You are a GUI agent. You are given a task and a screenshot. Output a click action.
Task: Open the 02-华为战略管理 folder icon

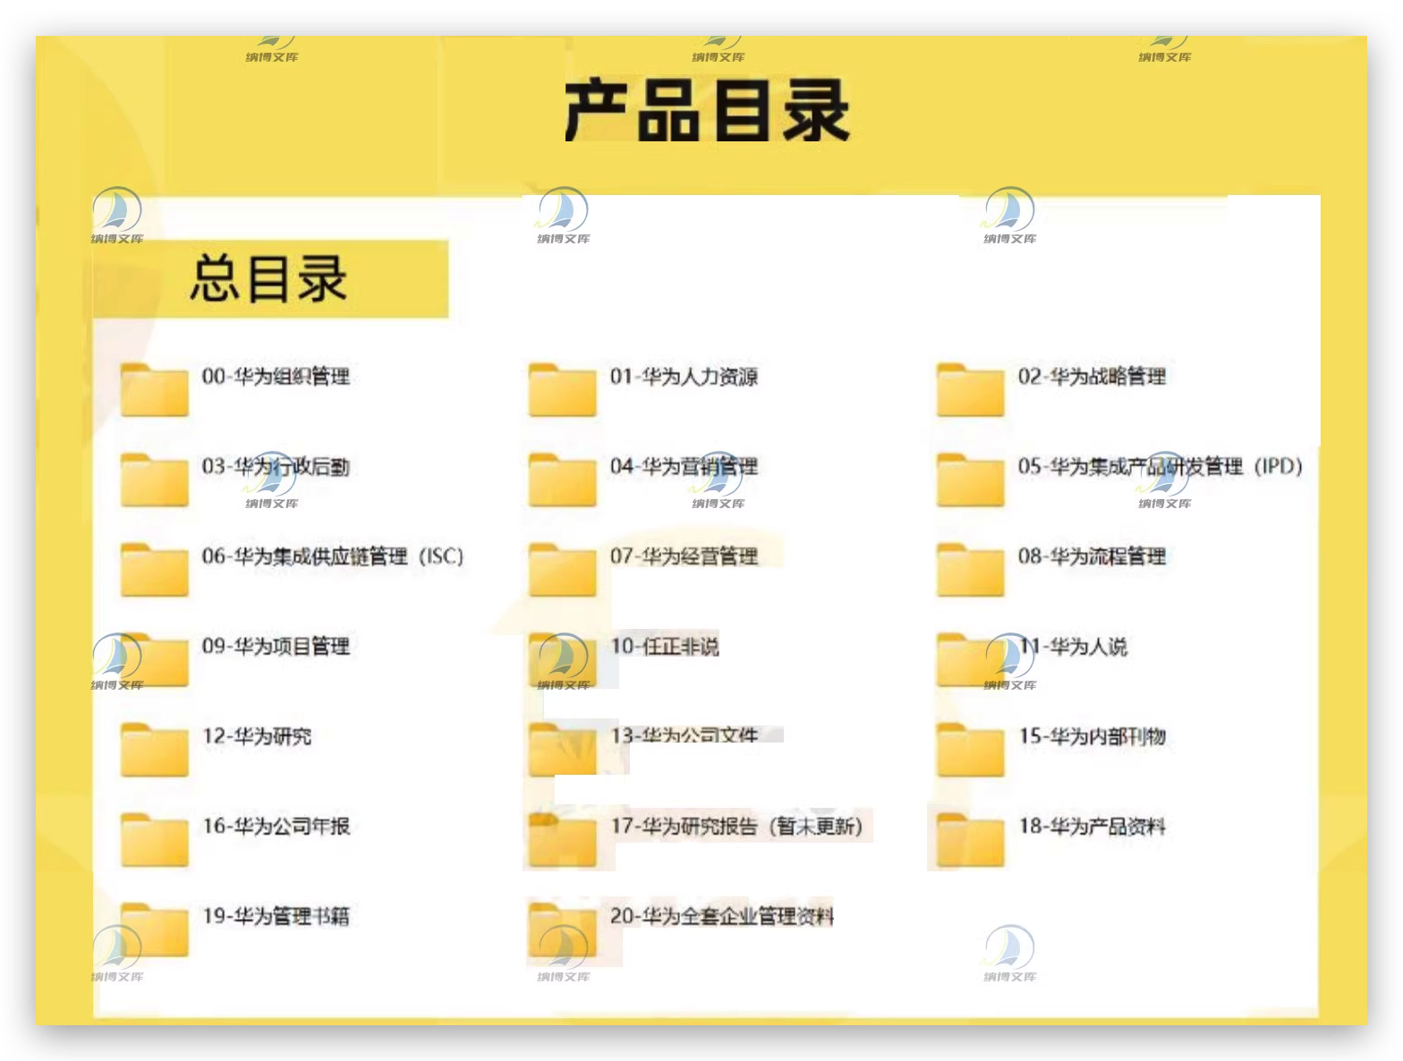point(970,390)
